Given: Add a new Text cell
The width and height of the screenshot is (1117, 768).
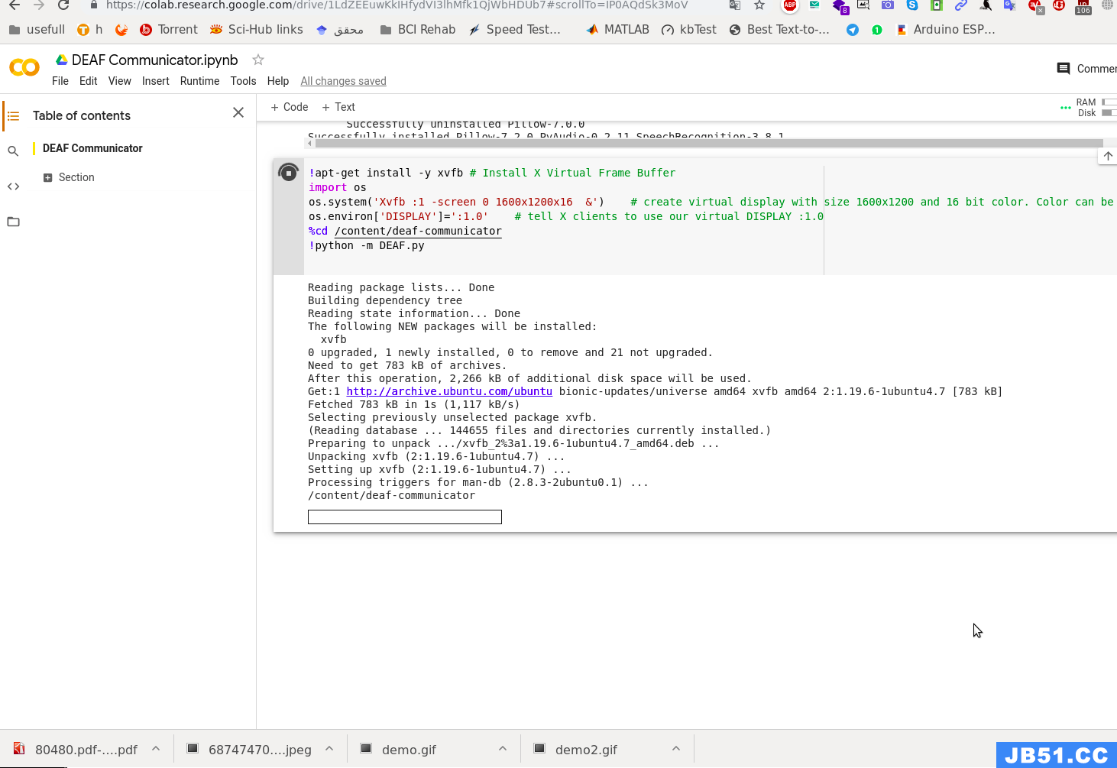Looking at the screenshot, I should coord(338,107).
